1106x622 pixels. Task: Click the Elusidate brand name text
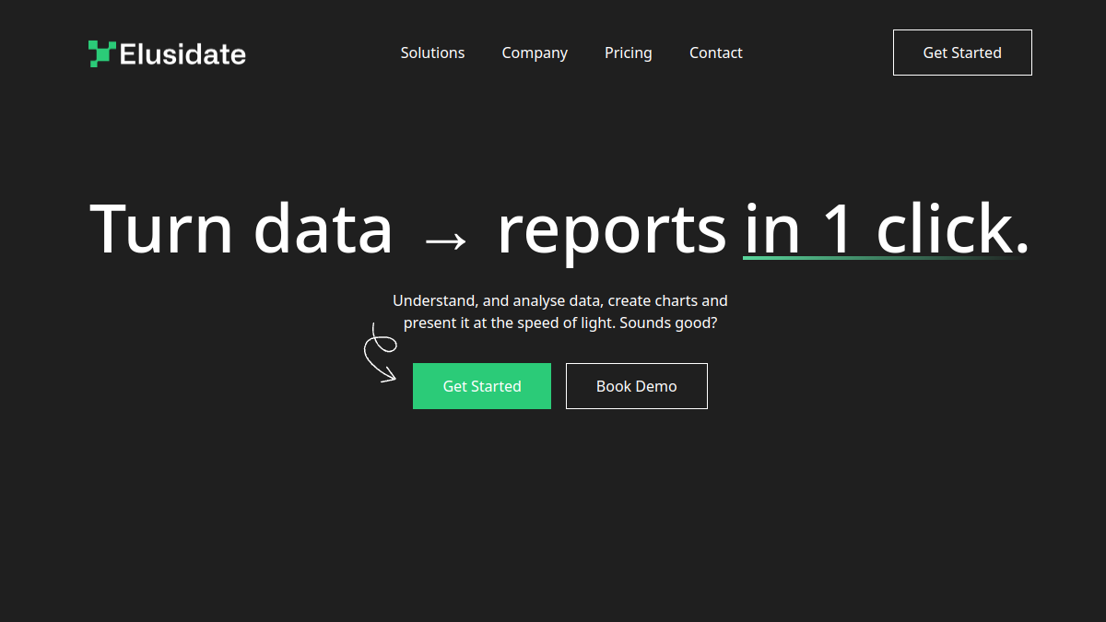pyautogui.click(x=182, y=54)
